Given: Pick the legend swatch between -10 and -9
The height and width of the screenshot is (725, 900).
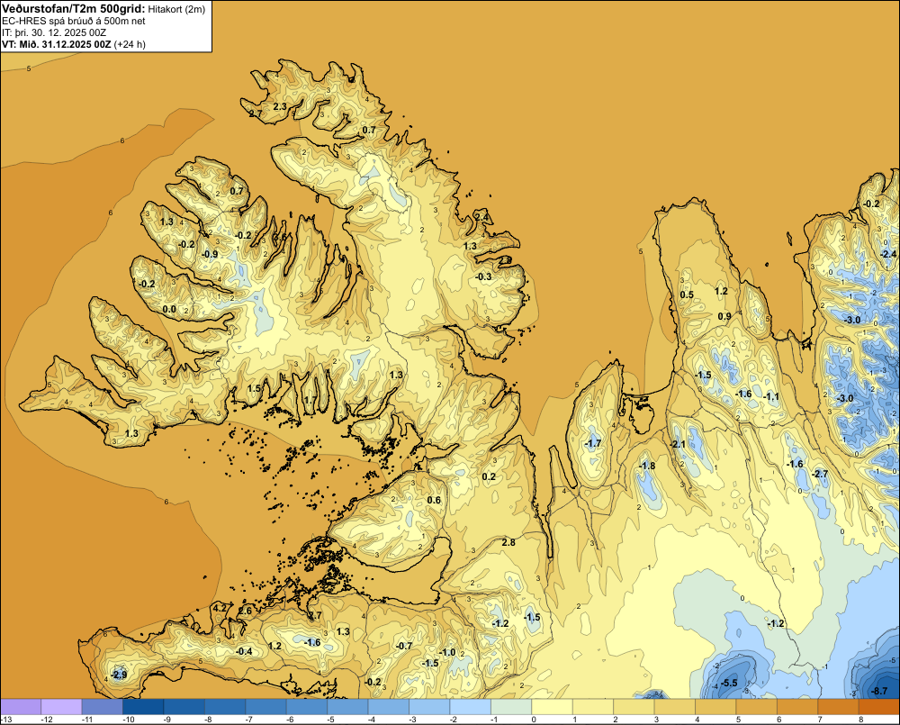Looking at the screenshot, I should click(143, 706).
